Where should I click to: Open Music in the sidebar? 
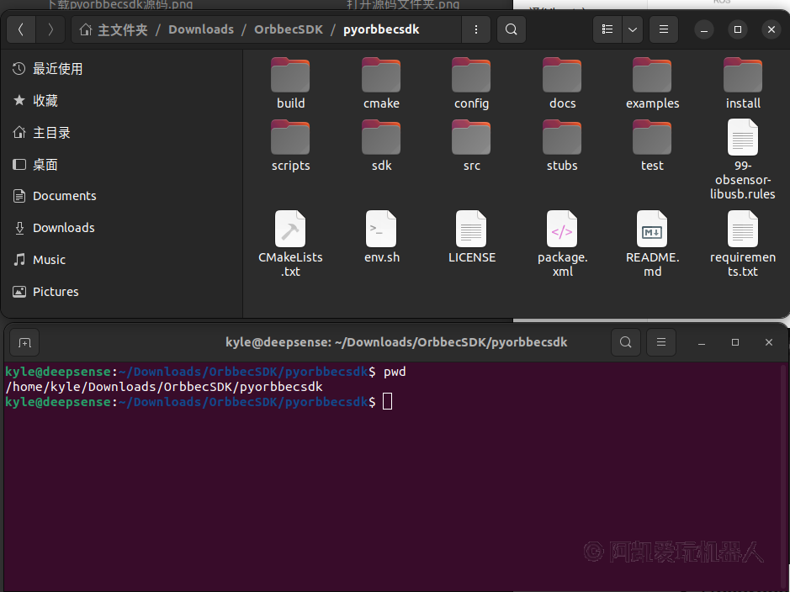point(122,260)
